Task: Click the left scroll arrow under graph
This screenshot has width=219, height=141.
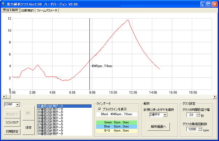Action: (4, 96)
